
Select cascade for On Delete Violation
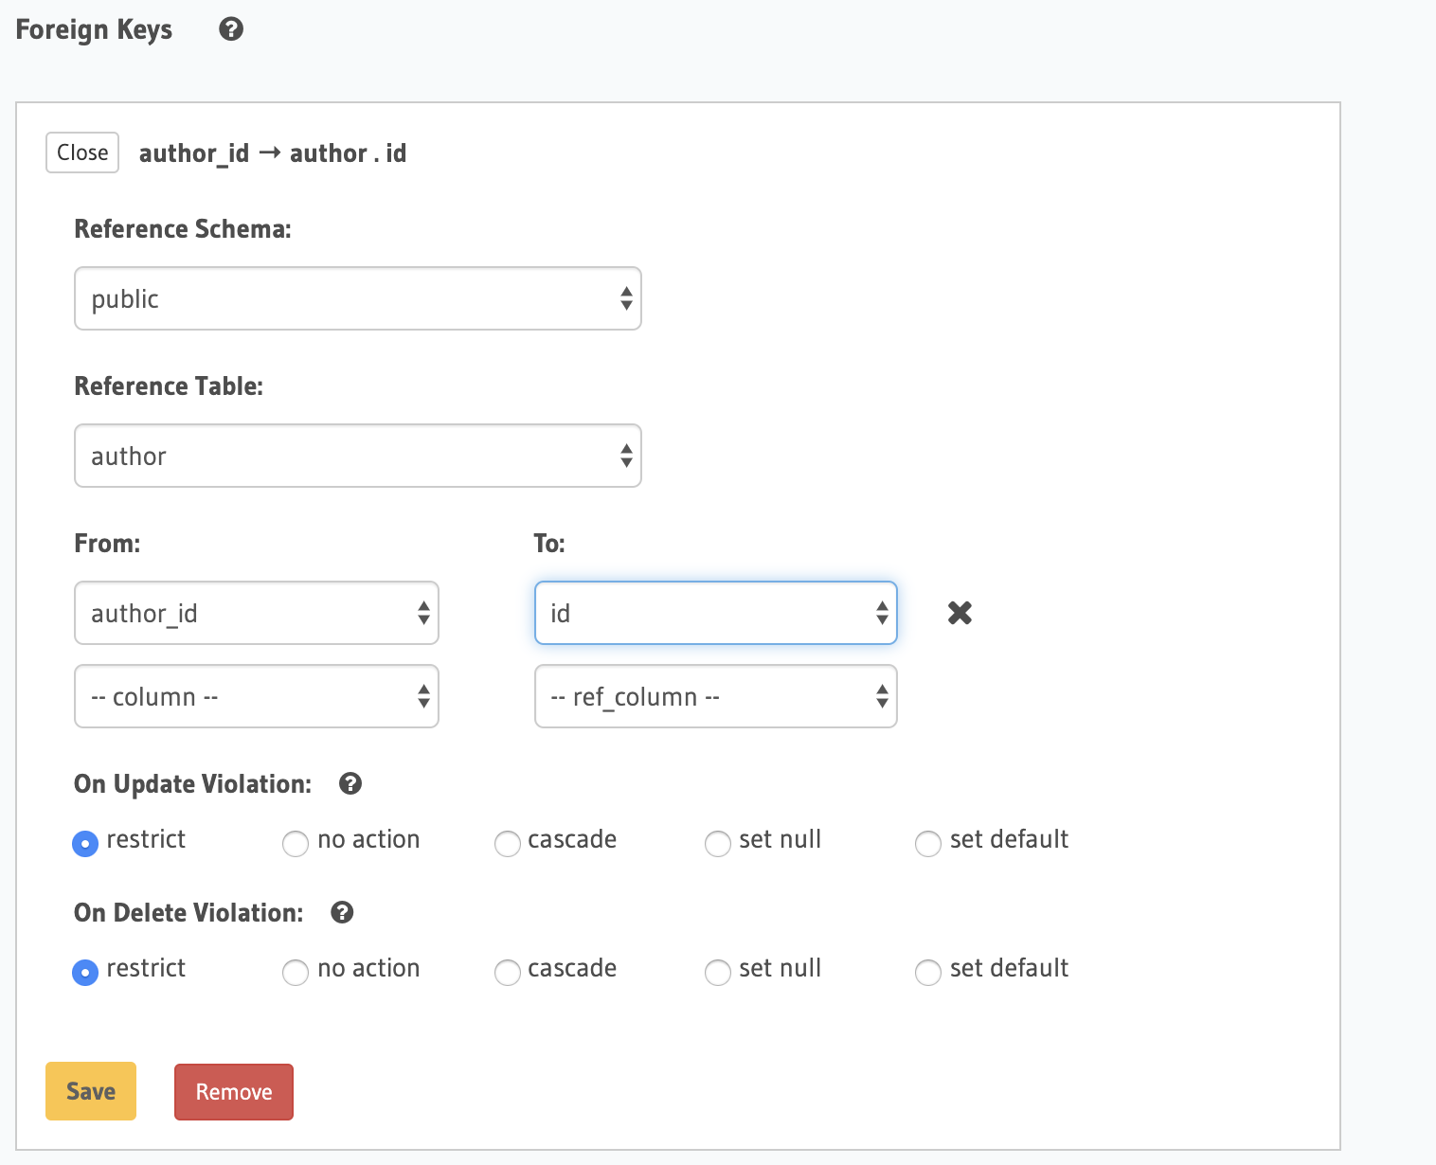(508, 972)
